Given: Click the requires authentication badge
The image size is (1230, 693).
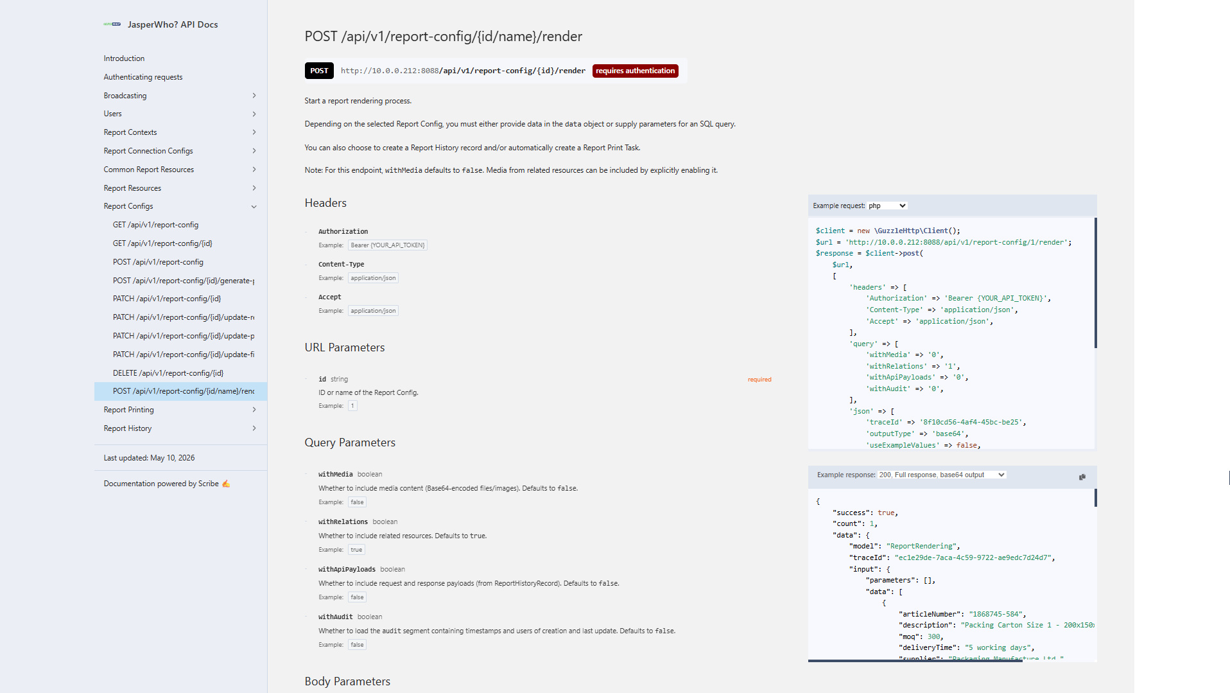Looking at the screenshot, I should coord(635,71).
